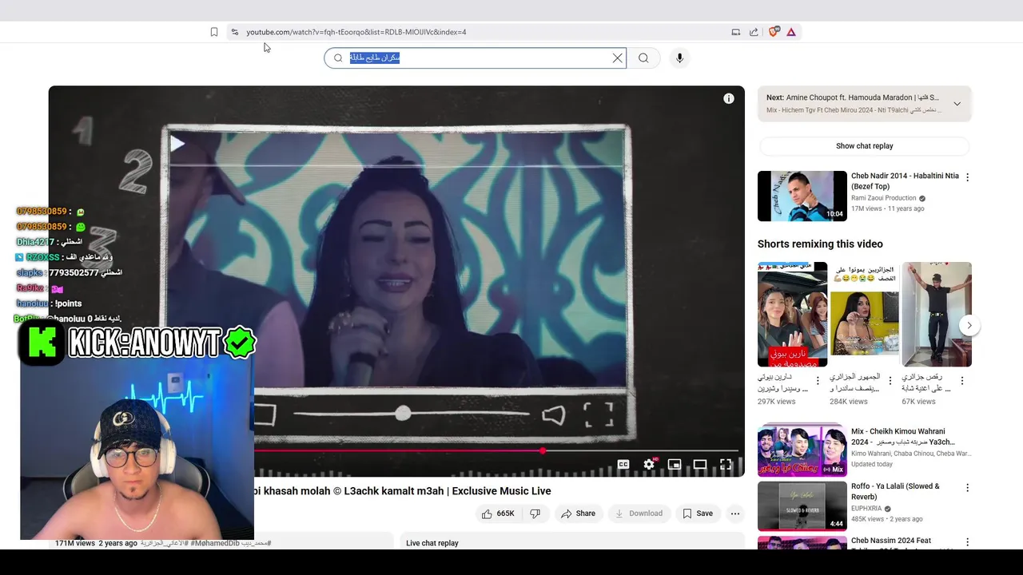Viewport: 1023px width, 575px height.
Task: Focus the YouTube search input field
Action: coord(476,57)
